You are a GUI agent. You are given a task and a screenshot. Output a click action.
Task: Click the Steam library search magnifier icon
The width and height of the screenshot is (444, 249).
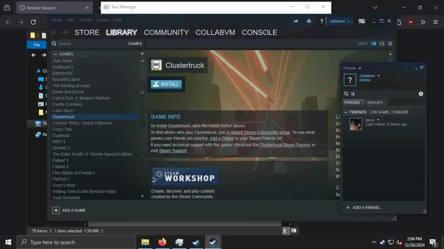pos(54,44)
